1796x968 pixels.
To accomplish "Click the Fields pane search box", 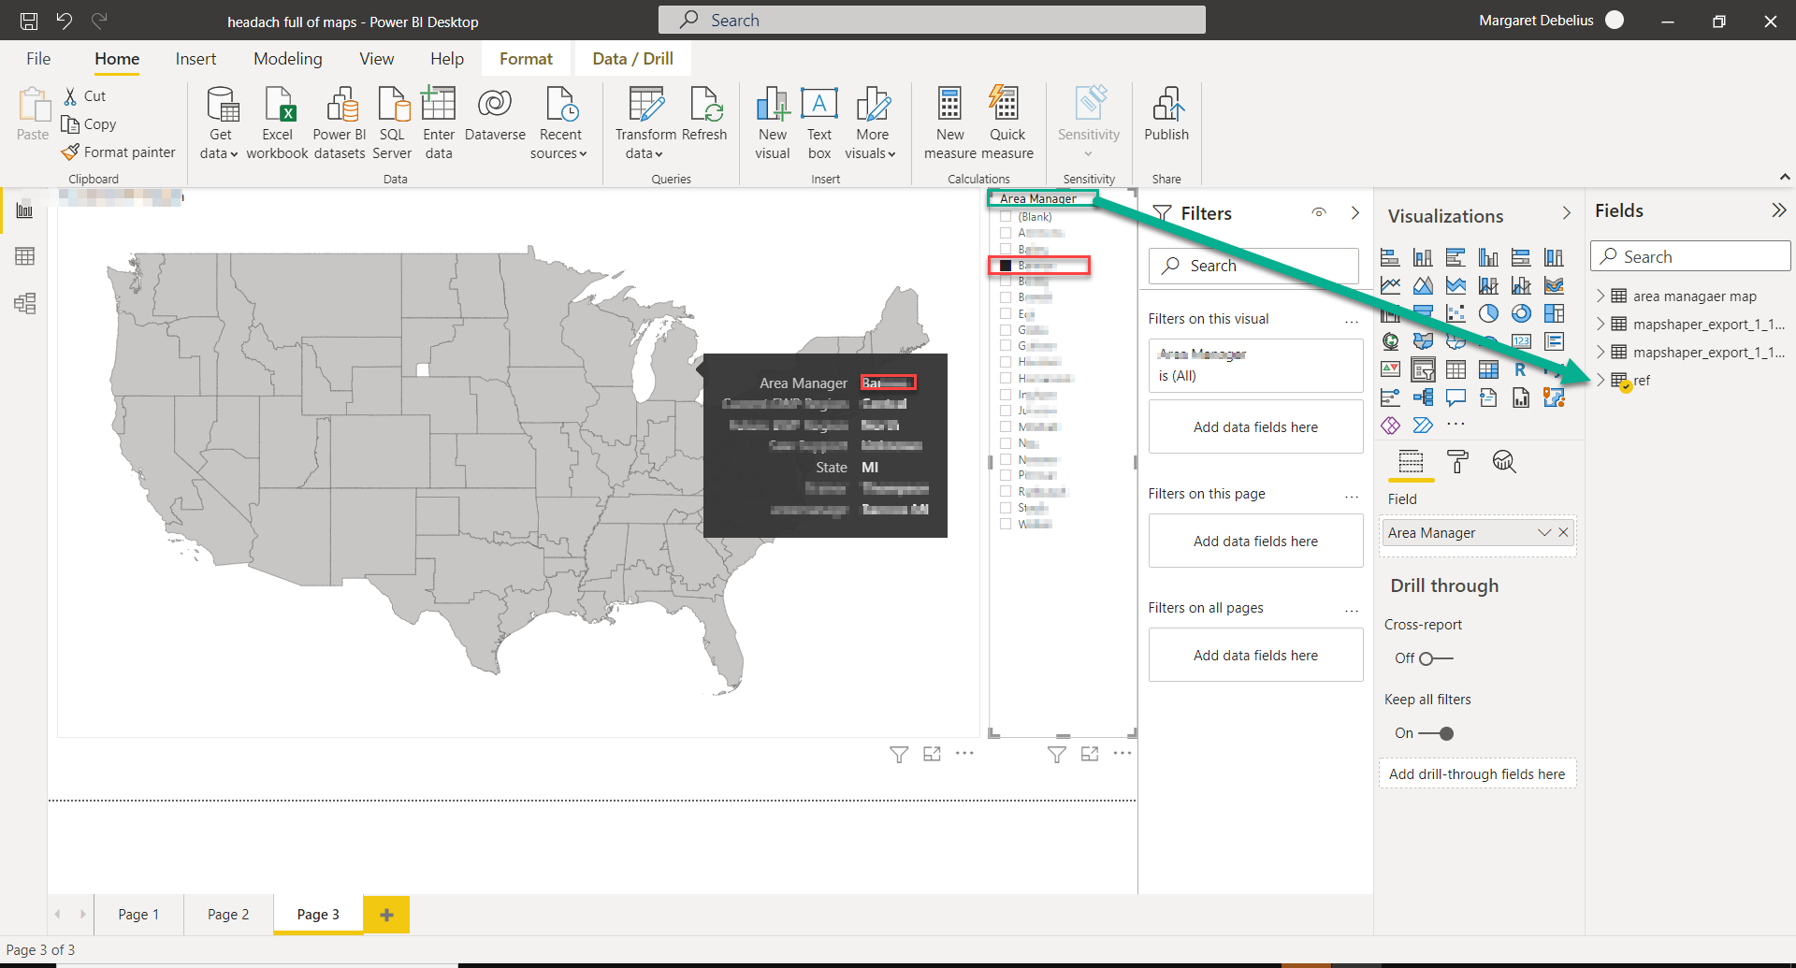I will 1690,256.
